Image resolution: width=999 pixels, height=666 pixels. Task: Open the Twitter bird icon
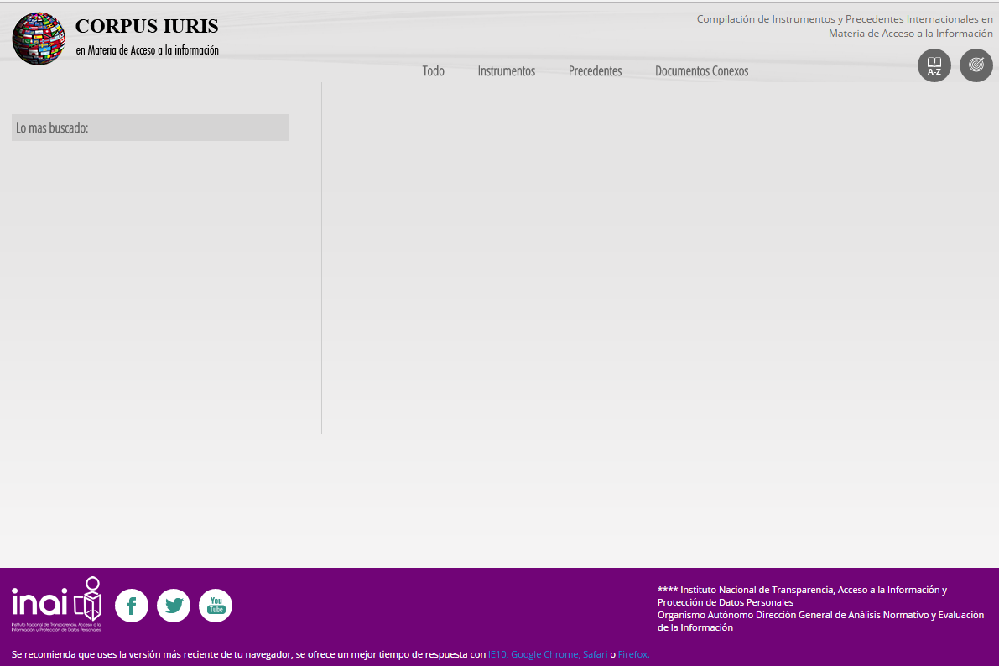point(174,606)
